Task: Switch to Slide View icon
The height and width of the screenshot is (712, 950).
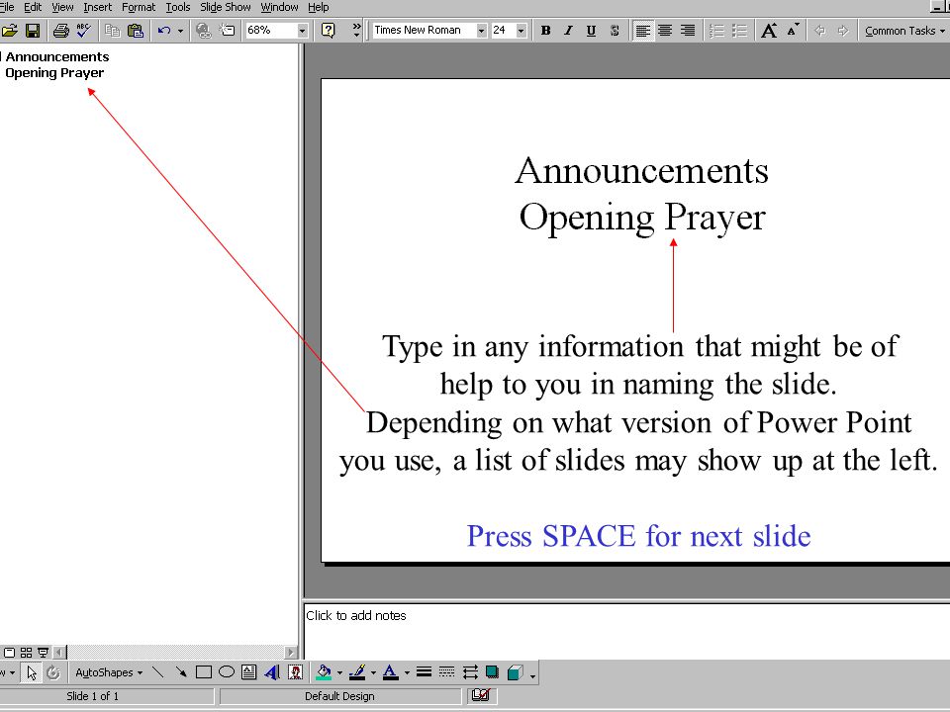Action: (x=9, y=653)
